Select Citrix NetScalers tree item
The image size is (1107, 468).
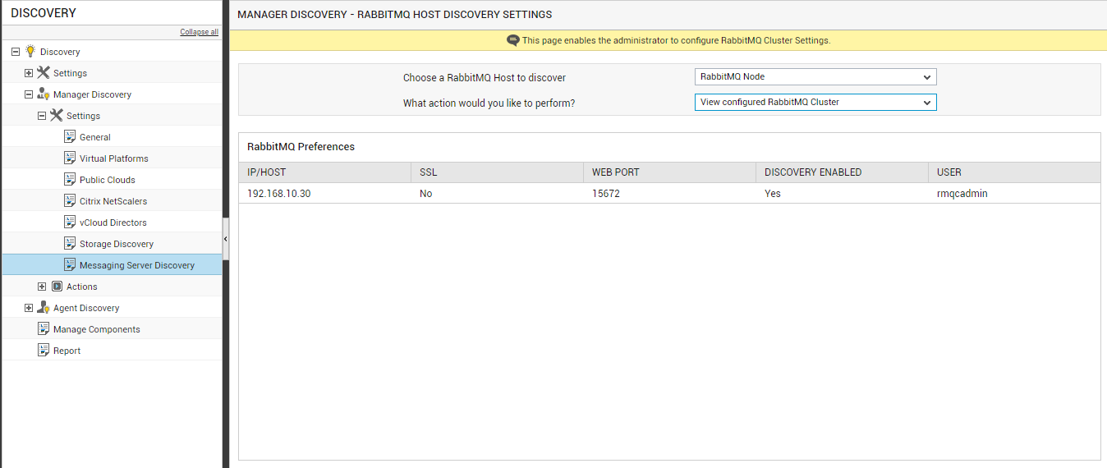(113, 201)
